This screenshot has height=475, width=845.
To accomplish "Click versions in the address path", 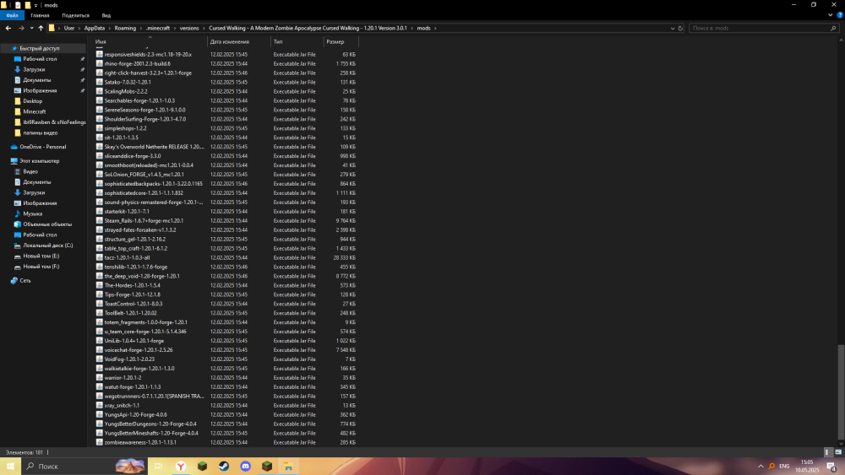I will (x=189, y=28).
